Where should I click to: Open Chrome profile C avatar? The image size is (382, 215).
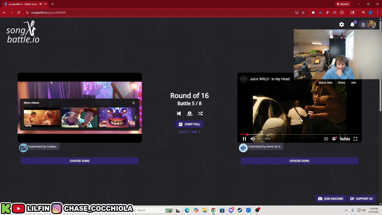tap(370, 13)
